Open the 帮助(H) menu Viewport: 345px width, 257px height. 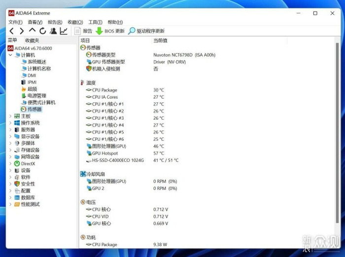[115, 22]
